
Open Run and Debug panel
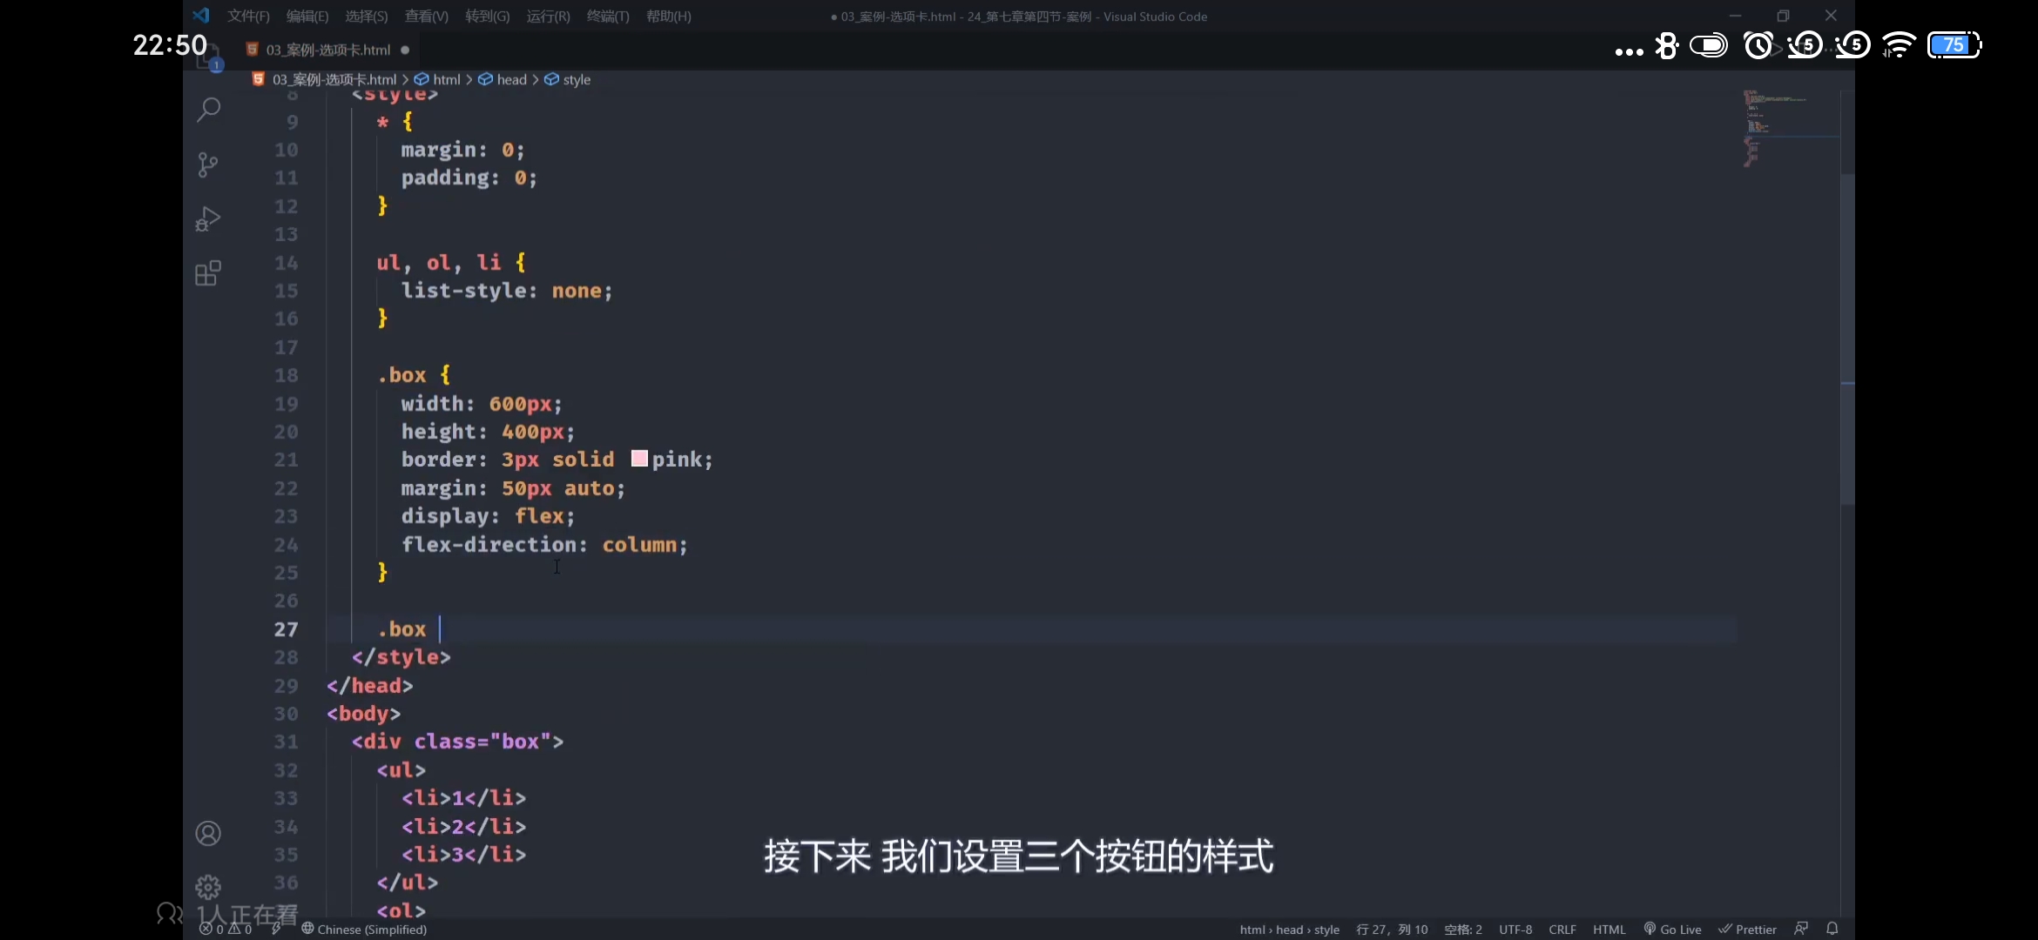click(208, 218)
